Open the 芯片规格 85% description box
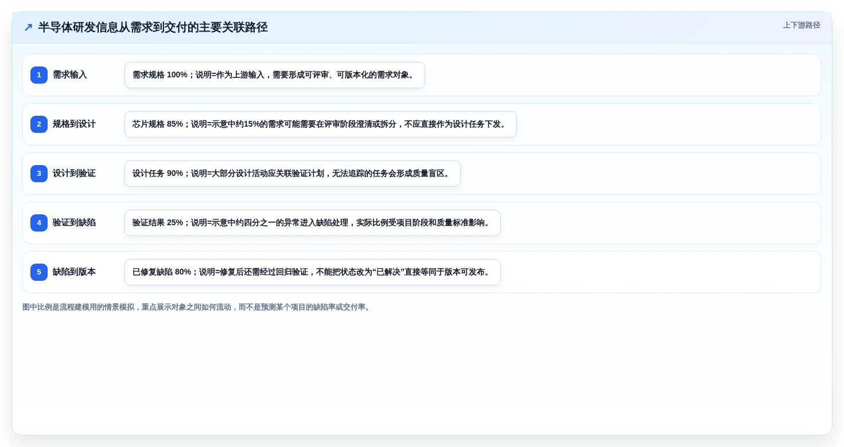 click(x=321, y=124)
